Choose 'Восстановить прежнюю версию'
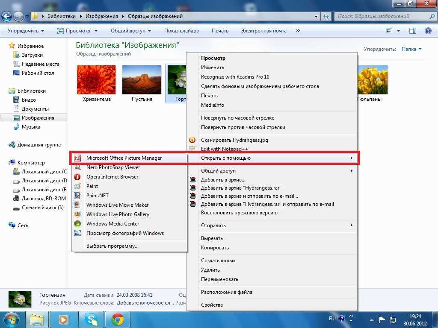This screenshot has height=328, width=438. pyautogui.click(x=240, y=213)
